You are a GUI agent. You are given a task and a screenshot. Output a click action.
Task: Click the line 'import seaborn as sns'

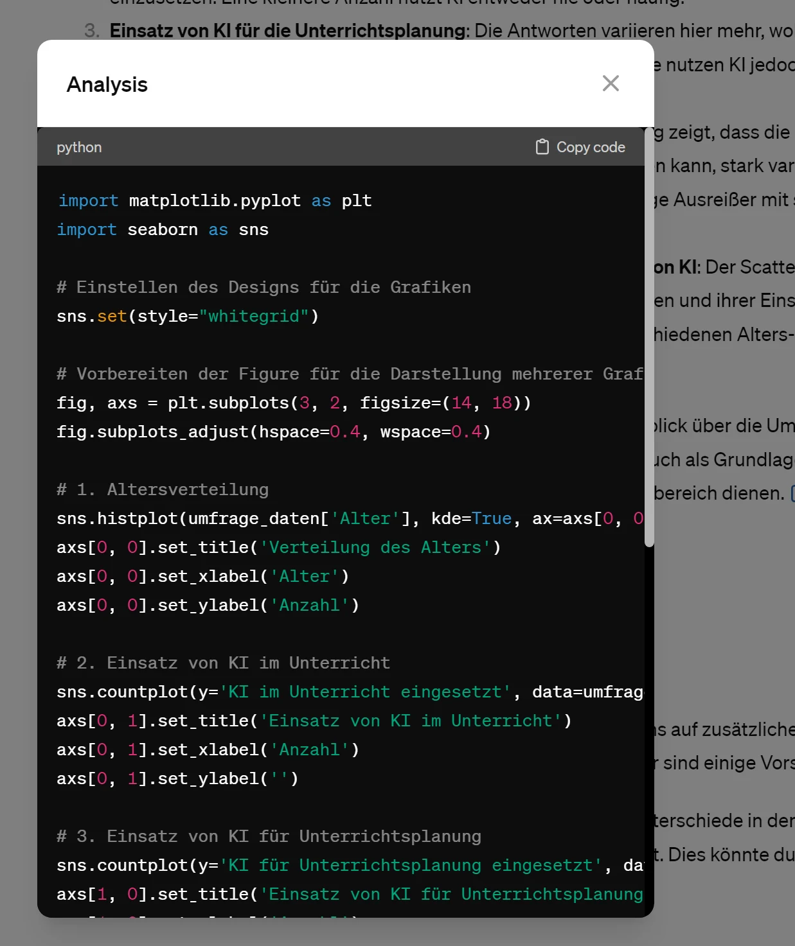click(x=163, y=229)
